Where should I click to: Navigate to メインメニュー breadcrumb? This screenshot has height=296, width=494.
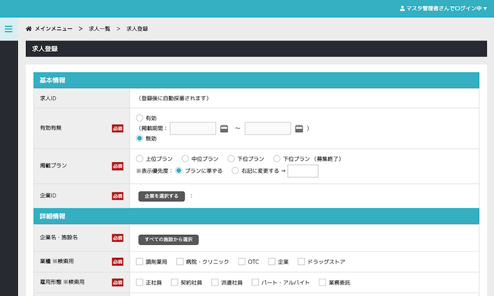[54, 29]
